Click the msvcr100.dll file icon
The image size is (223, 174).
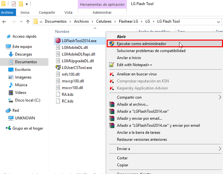pos(58,87)
